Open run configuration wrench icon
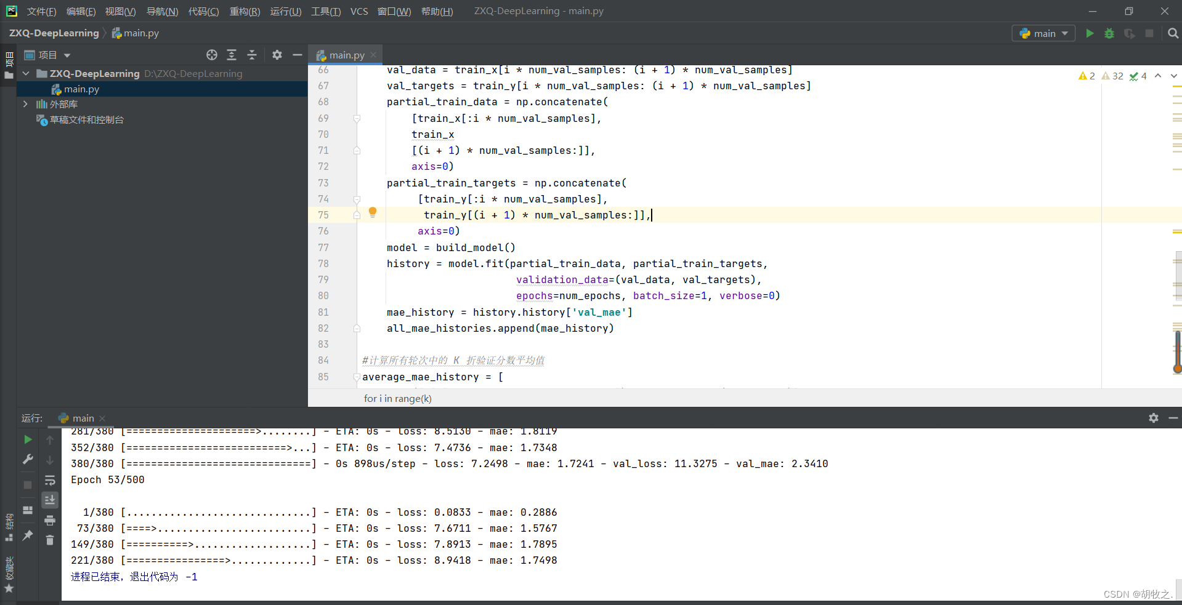Viewport: 1182px width, 605px height. pyautogui.click(x=28, y=459)
